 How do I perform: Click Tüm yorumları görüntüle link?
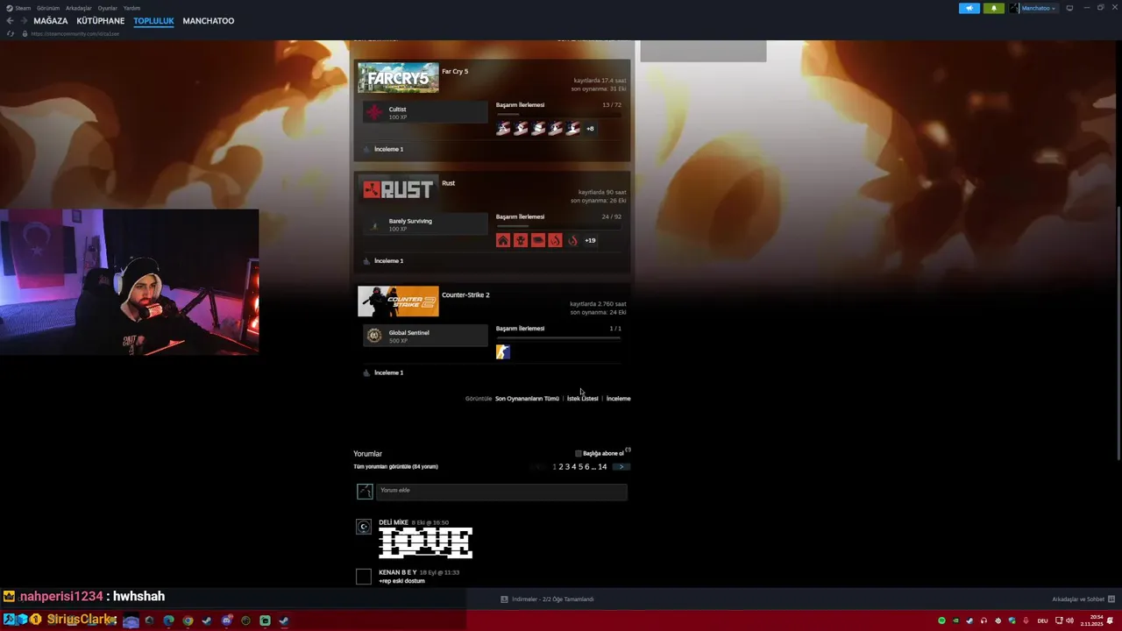click(x=395, y=466)
